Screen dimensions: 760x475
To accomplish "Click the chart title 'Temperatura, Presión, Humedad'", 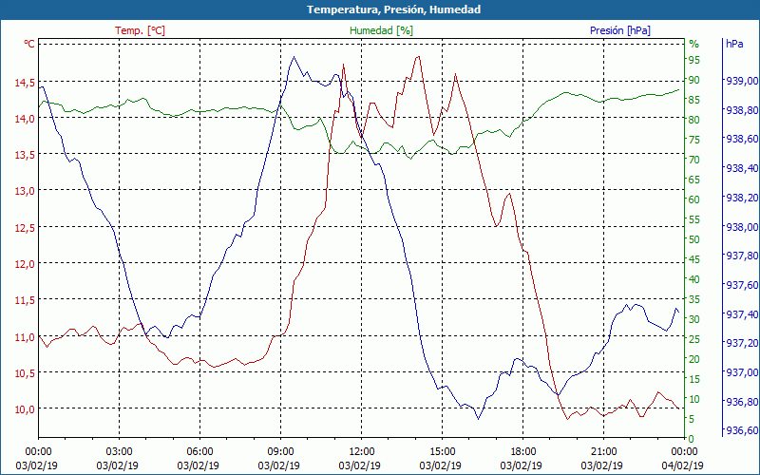I will [393, 9].
